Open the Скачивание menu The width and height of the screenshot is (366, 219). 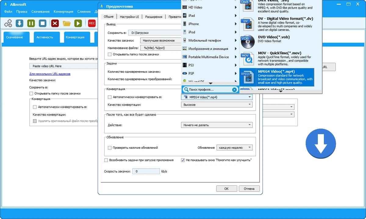click(x=41, y=12)
